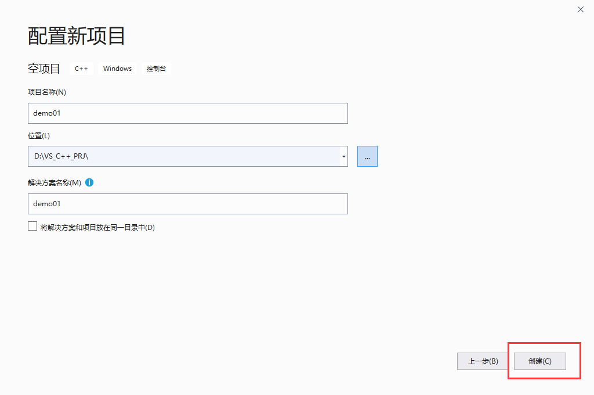Tick the same-directory checkbox for solution and project
The width and height of the screenshot is (594, 395).
tap(32, 226)
